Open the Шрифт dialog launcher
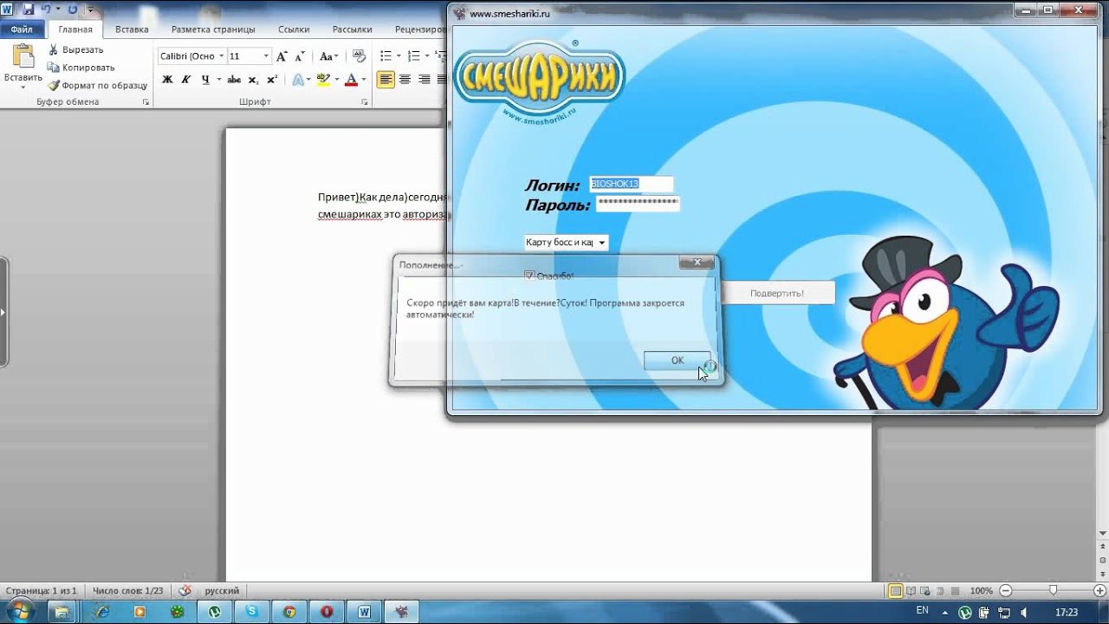The width and height of the screenshot is (1109, 624). click(365, 102)
